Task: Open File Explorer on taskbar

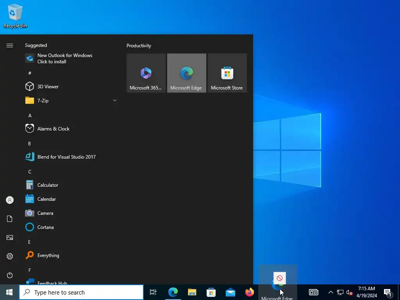Action: point(192,292)
